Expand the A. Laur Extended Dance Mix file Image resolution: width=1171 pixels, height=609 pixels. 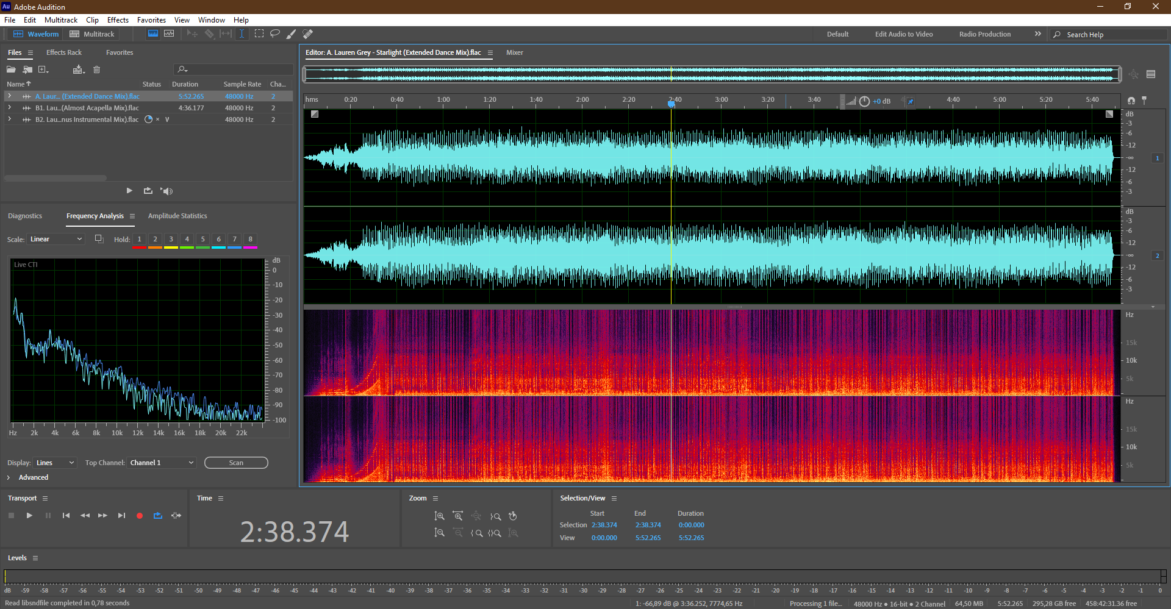click(10, 96)
